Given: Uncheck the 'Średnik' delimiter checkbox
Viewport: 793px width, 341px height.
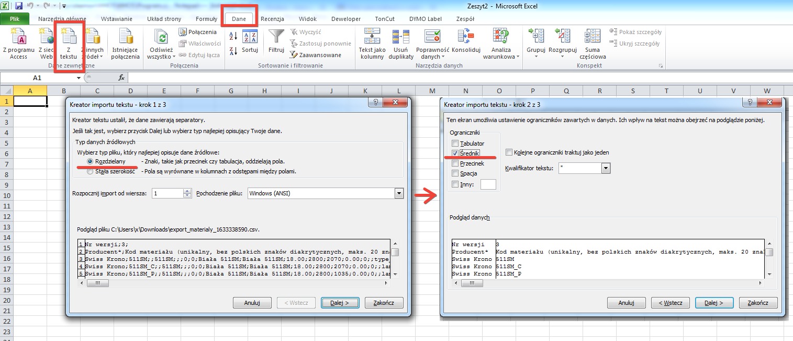Looking at the screenshot, I should click(455, 153).
